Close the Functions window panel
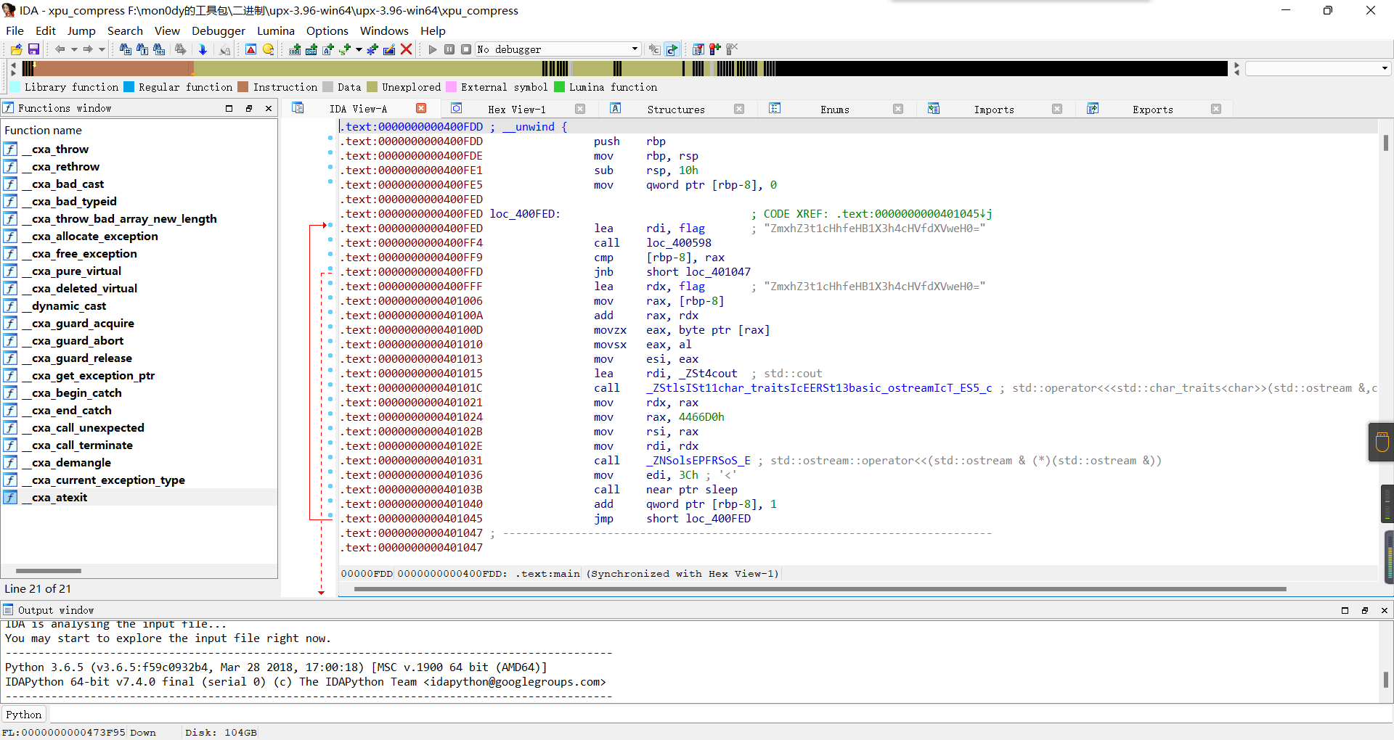The image size is (1394, 740). tap(269, 108)
